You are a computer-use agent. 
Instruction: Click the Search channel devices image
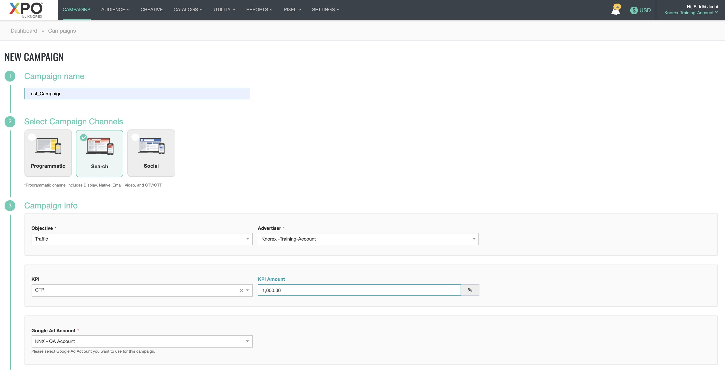pyautogui.click(x=100, y=146)
